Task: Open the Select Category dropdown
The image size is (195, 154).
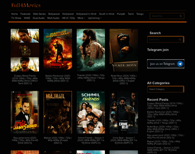Action: tap(165, 89)
